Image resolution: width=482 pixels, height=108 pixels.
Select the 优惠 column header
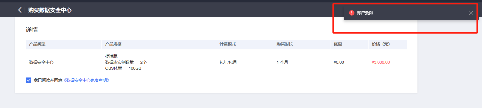pos(338,44)
